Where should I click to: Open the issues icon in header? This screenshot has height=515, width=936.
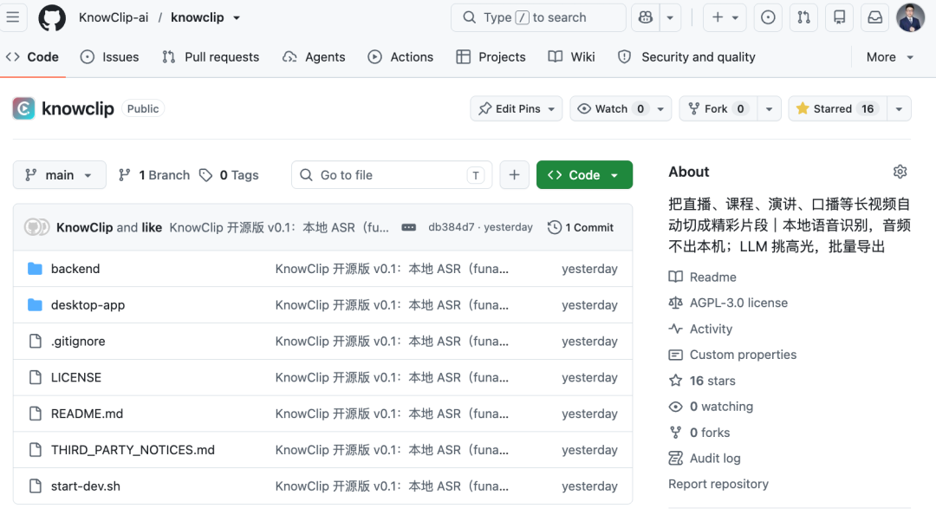(x=768, y=17)
